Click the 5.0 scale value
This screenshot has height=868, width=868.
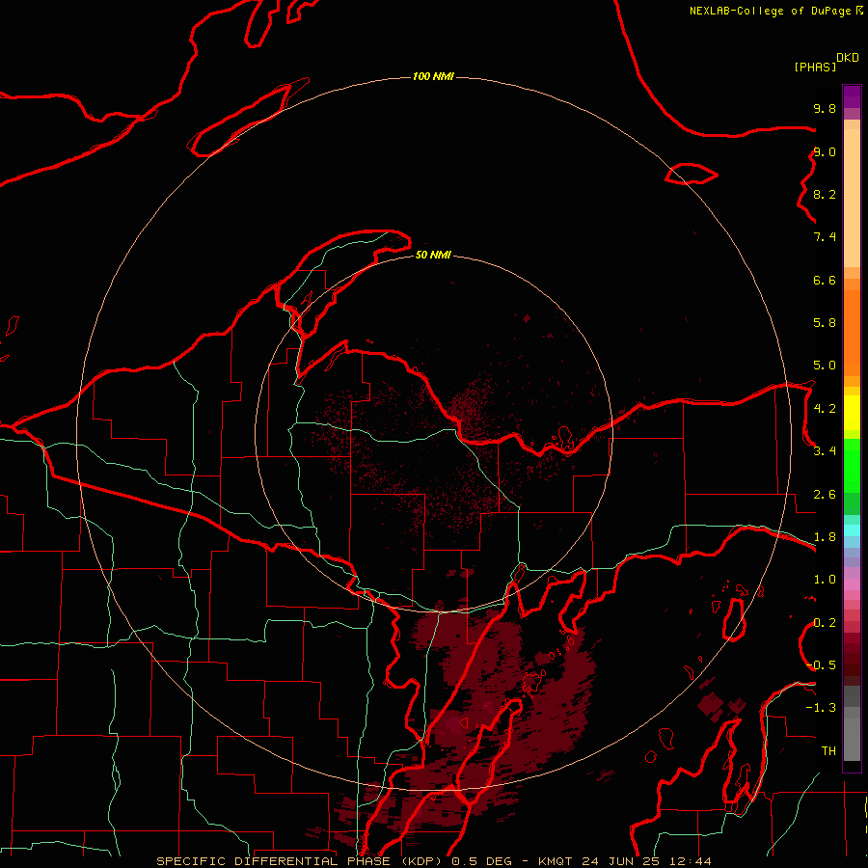coord(825,366)
